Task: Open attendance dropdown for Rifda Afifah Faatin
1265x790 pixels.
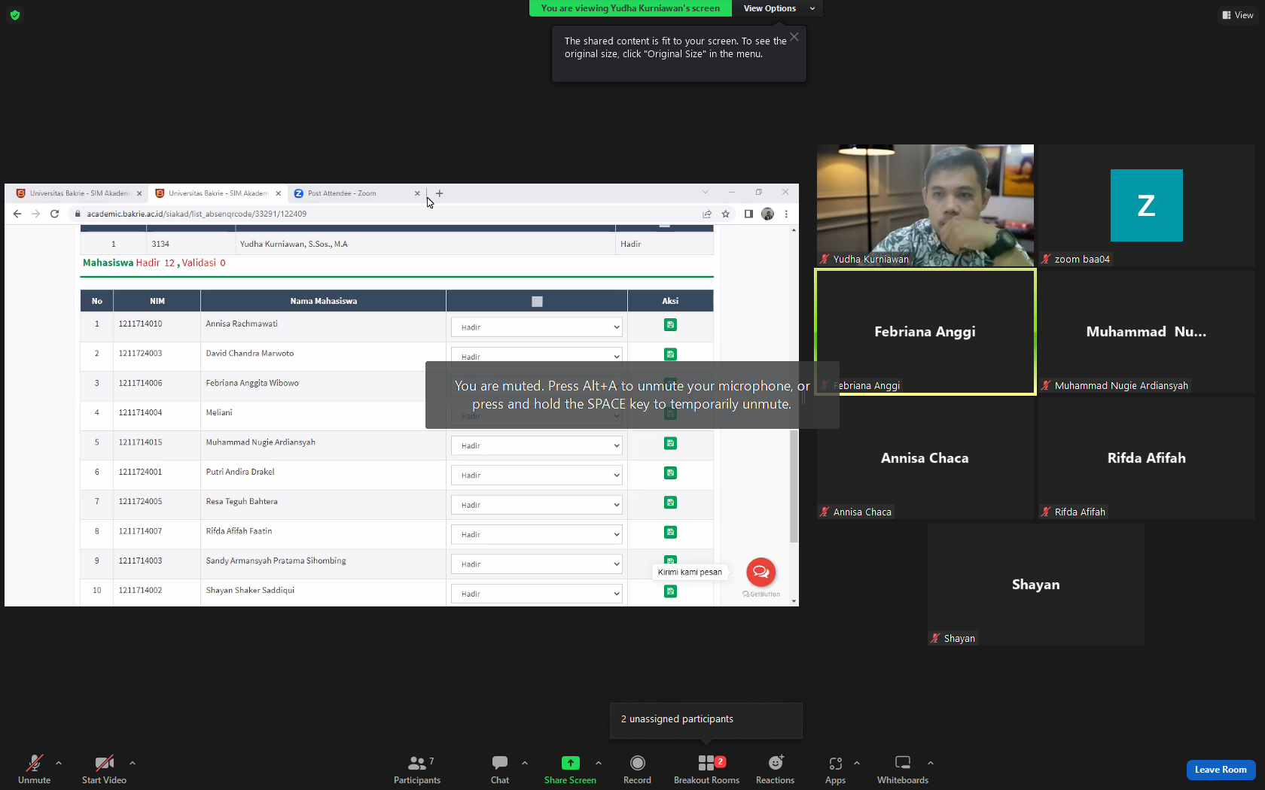Action: [x=537, y=534]
